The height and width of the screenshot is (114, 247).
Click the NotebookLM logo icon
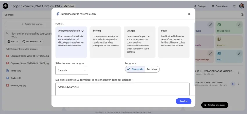(6, 6)
